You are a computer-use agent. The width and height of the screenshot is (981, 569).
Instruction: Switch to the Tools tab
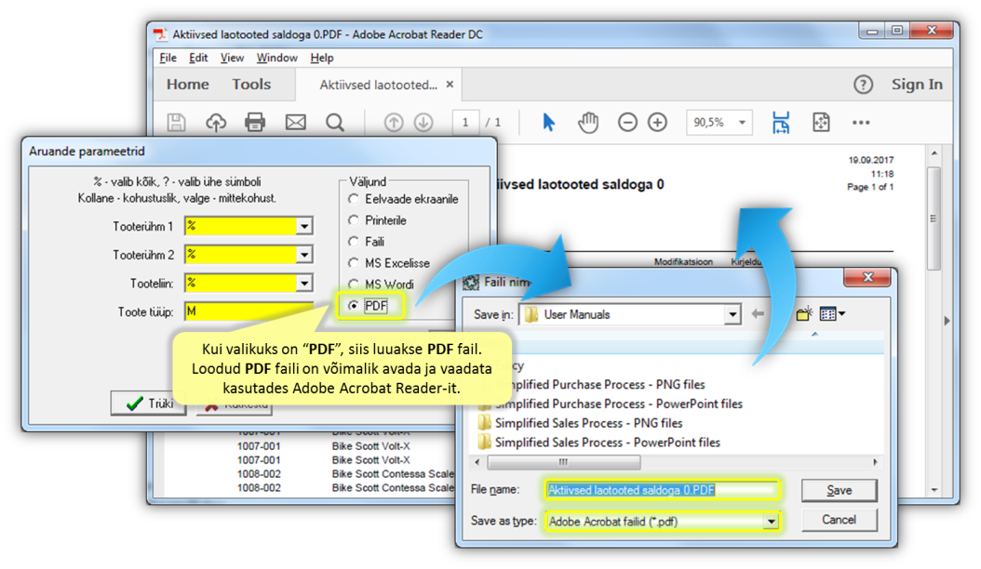[x=251, y=85]
